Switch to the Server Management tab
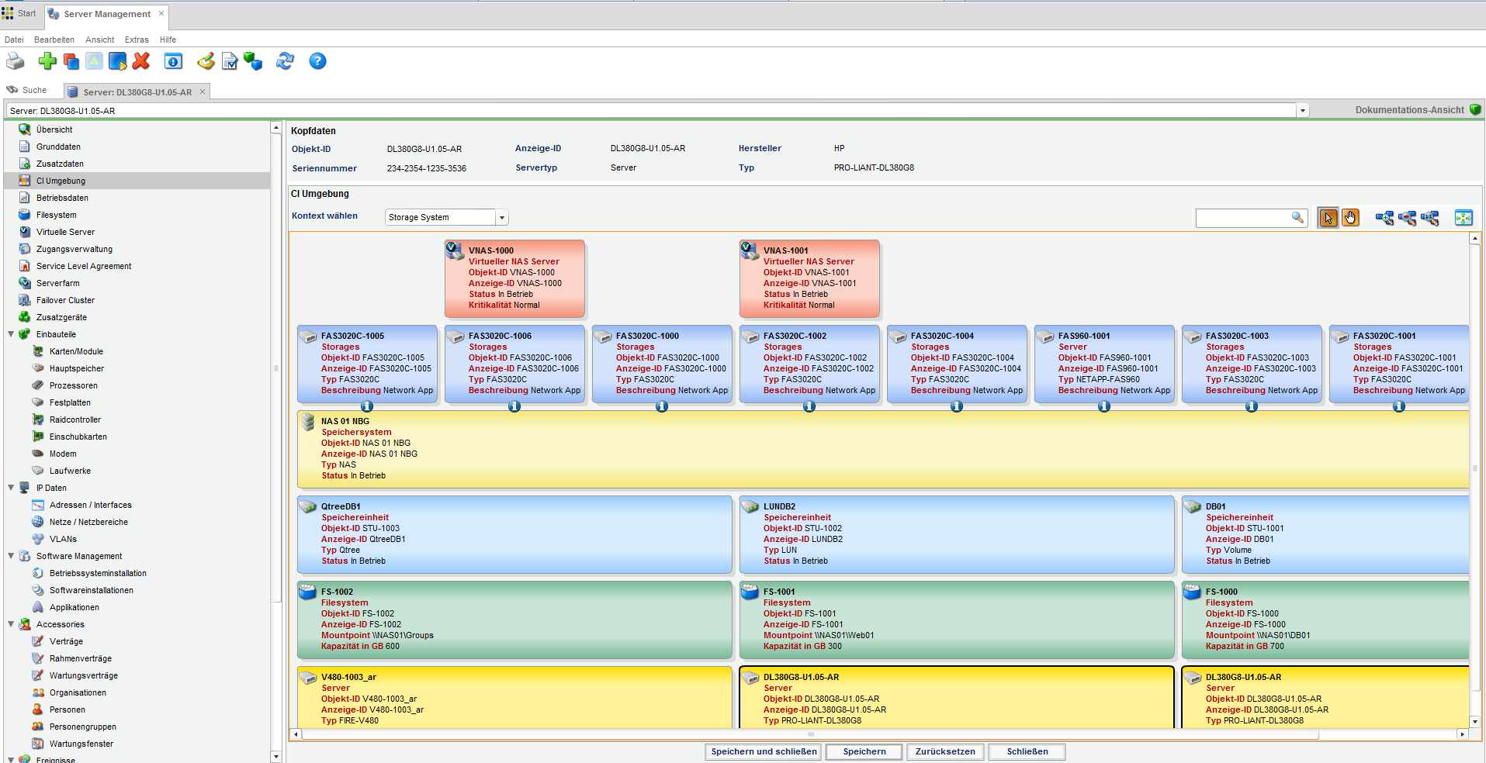This screenshot has width=1486, height=763. [x=106, y=14]
